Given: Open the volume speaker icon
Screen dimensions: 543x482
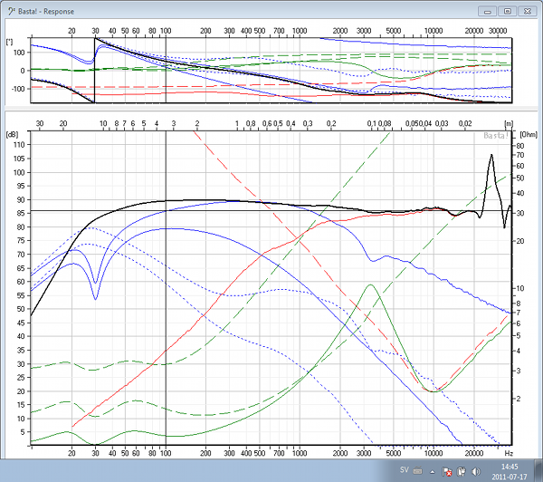Looking at the screenshot, I should click(x=474, y=472).
